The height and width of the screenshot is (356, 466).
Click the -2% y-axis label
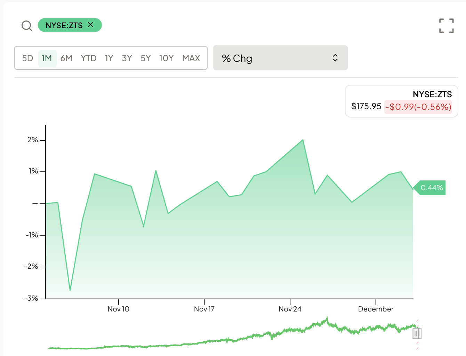pyautogui.click(x=31, y=267)
